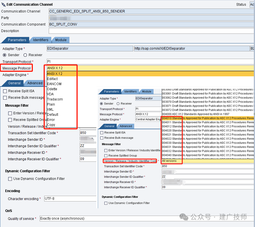Open the Advanced sub-tab
Screen dimensions: 255x227
coord(35,83)
